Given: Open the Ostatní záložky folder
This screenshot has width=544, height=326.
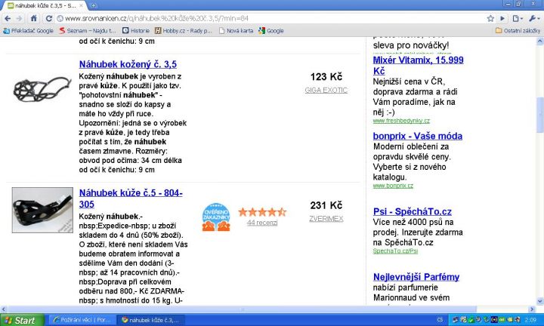Looking at the screenshot, I should point(518,31).
